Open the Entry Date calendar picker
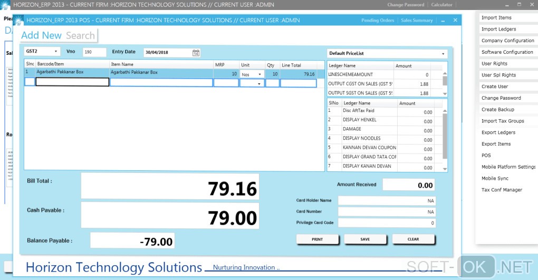Screen dimensions: 538x280 [x=196, y=53]
